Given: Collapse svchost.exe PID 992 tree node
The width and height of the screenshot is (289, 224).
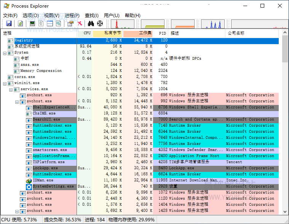Looking at the screenshot, I should click(17, 102).
